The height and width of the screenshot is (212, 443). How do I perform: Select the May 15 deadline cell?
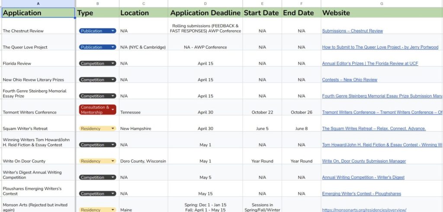tap(205, 189)
